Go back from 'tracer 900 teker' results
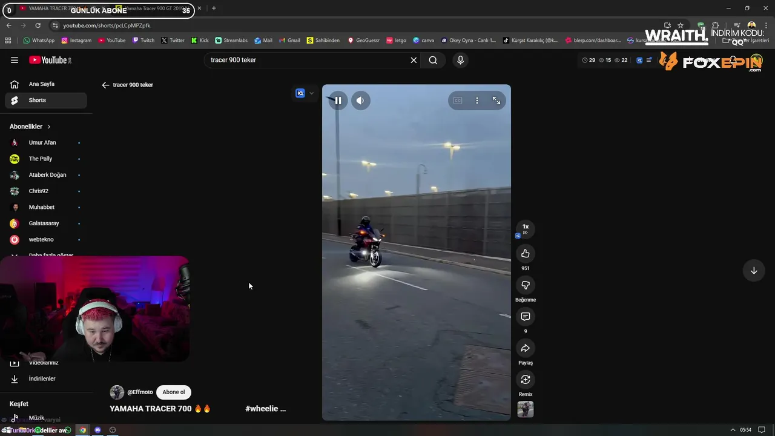 point(105,85)
